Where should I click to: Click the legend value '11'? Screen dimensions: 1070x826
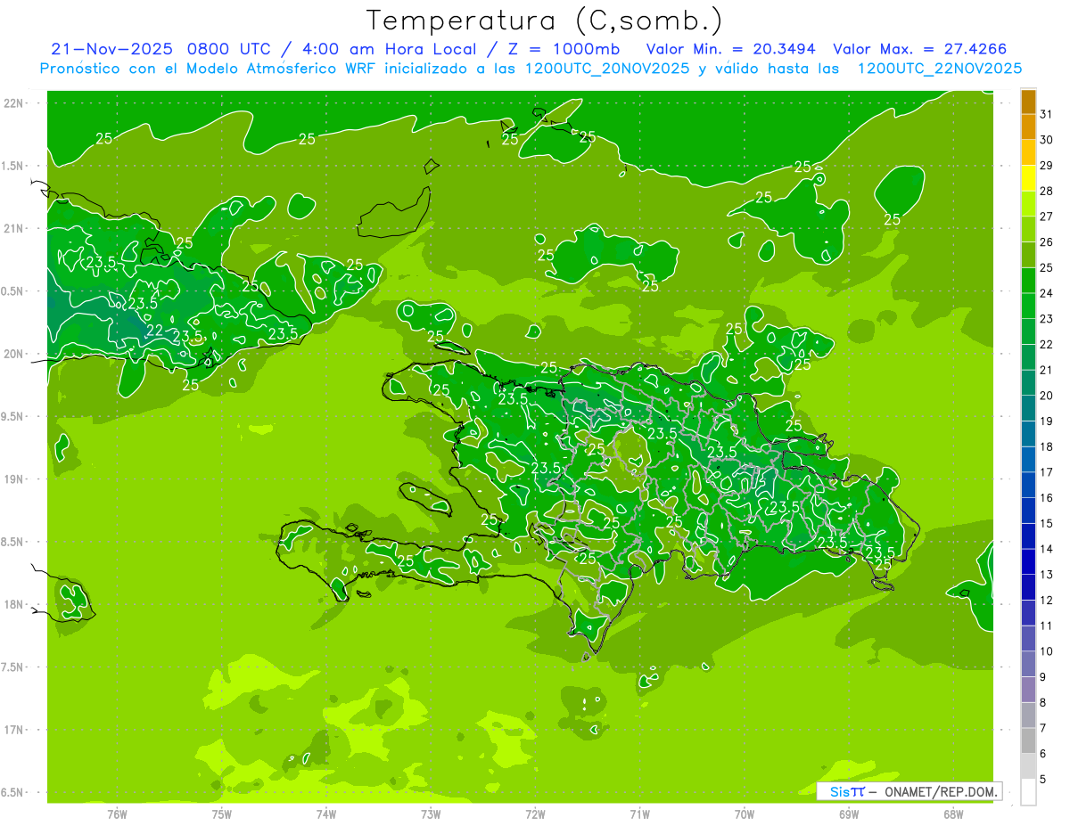click(1047, 625)
